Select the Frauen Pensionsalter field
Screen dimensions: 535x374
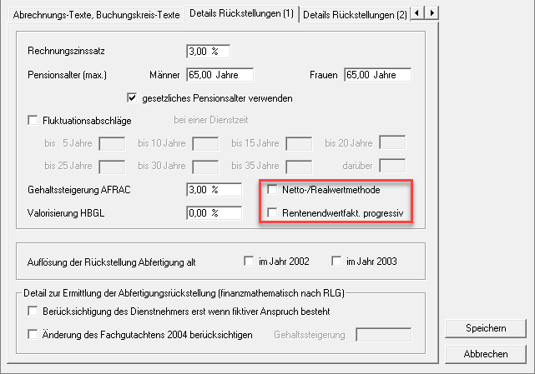click(377, 75)
